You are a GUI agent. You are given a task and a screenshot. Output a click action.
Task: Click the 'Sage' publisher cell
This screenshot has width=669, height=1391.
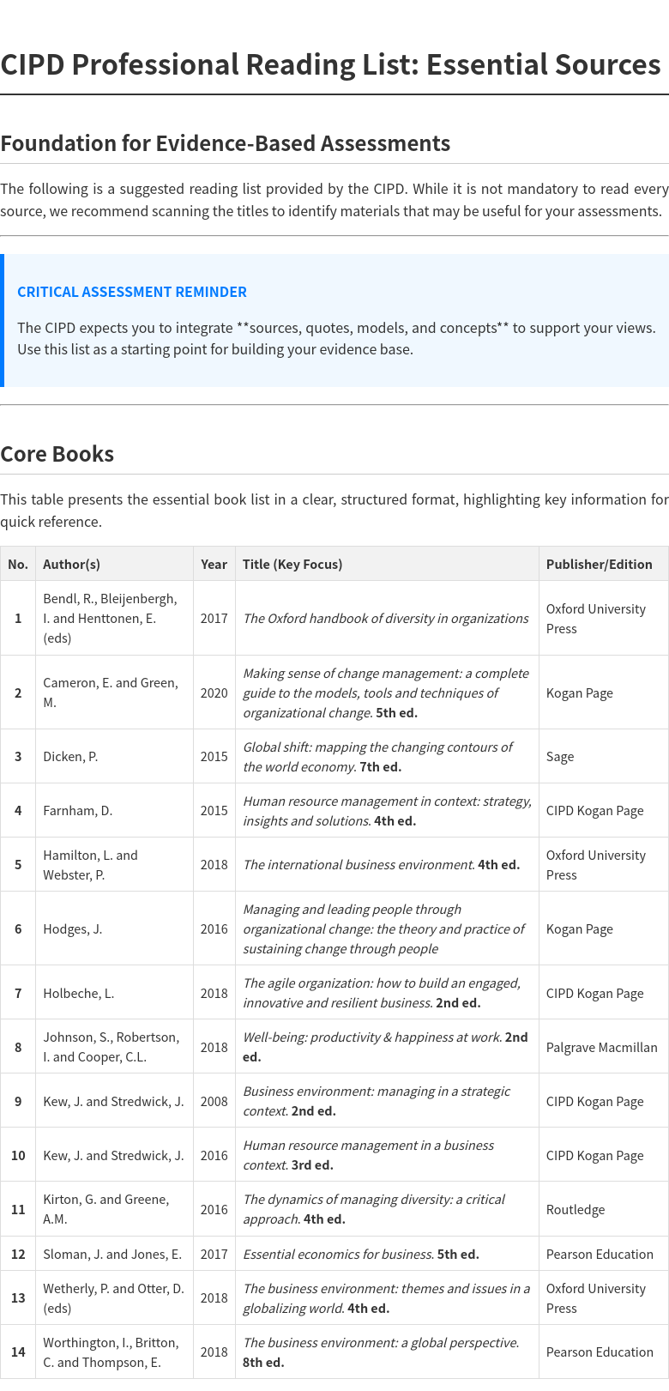560,757
